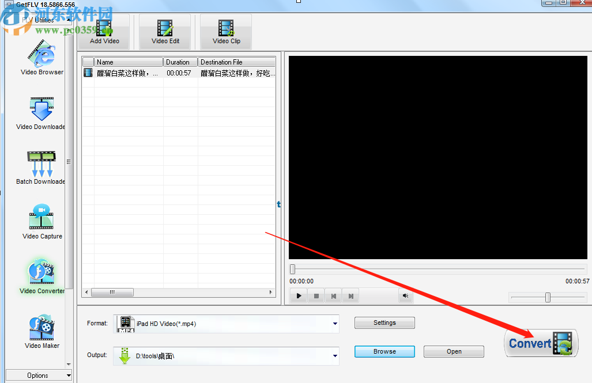Adjust the volume slider

coord(546,297)
